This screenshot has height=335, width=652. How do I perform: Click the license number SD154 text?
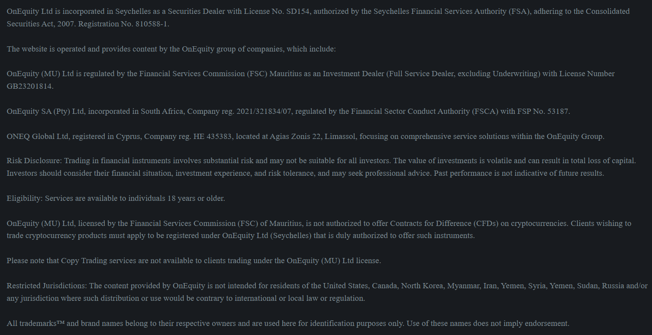coord(298,11)
